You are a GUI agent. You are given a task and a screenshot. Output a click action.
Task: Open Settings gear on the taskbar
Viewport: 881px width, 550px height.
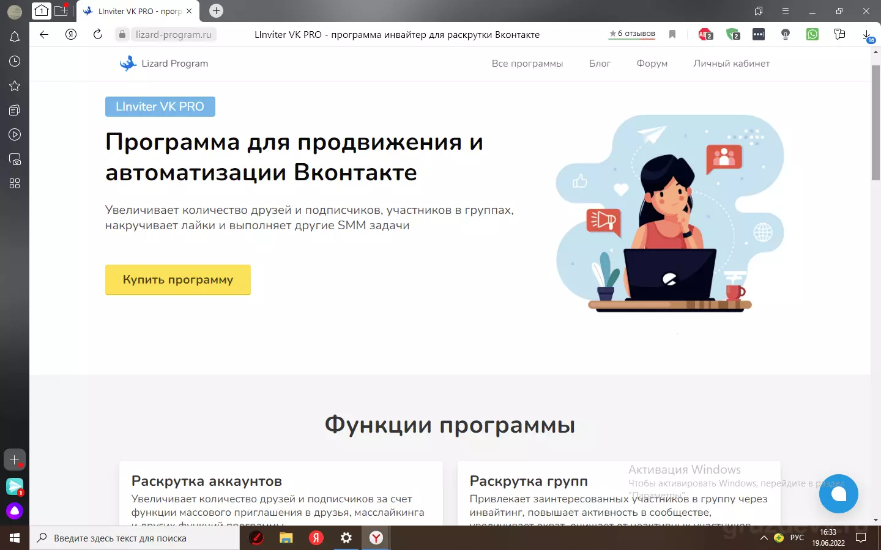346,538
